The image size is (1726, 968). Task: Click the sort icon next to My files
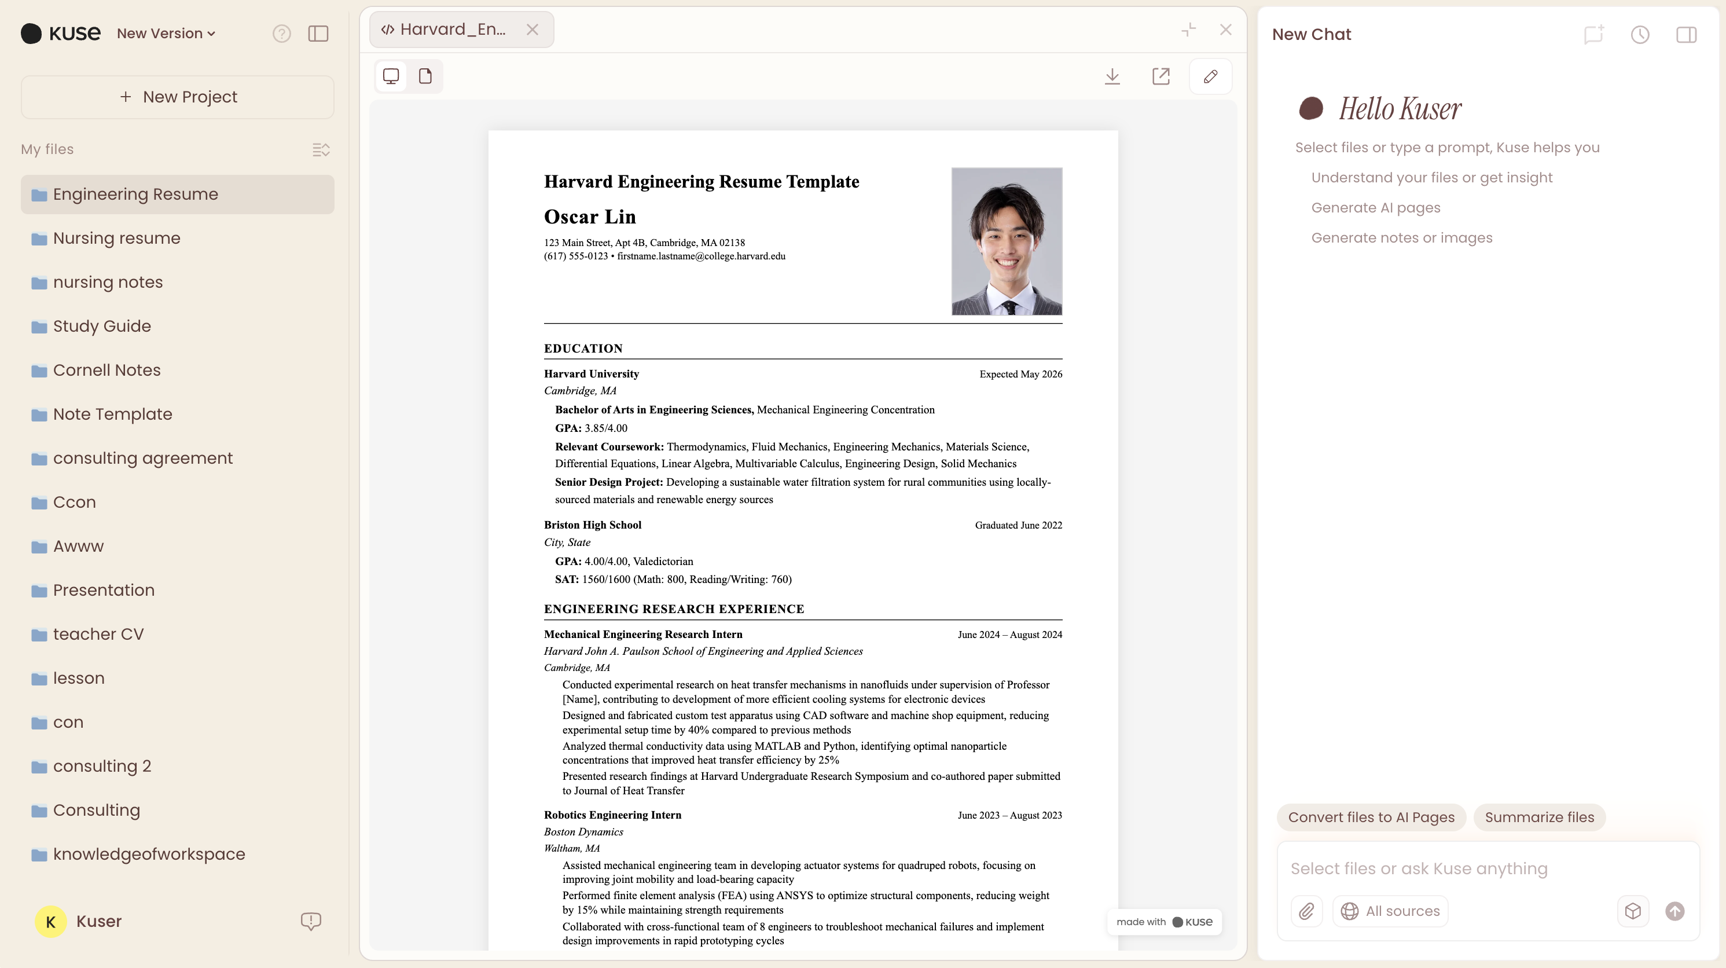pyautogui.click(x=321, y=149)
